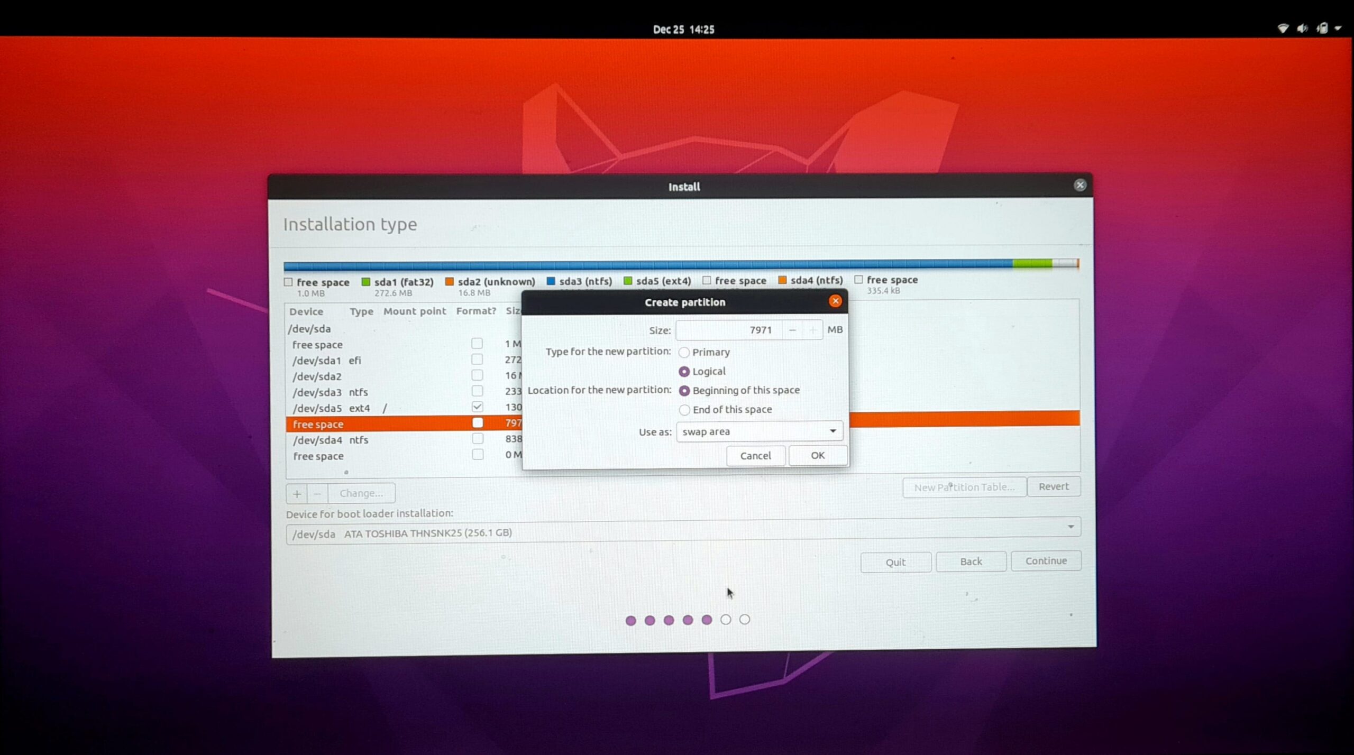Choose End of this space location
Screen dimensions: 1354x755
click(684, 410)
